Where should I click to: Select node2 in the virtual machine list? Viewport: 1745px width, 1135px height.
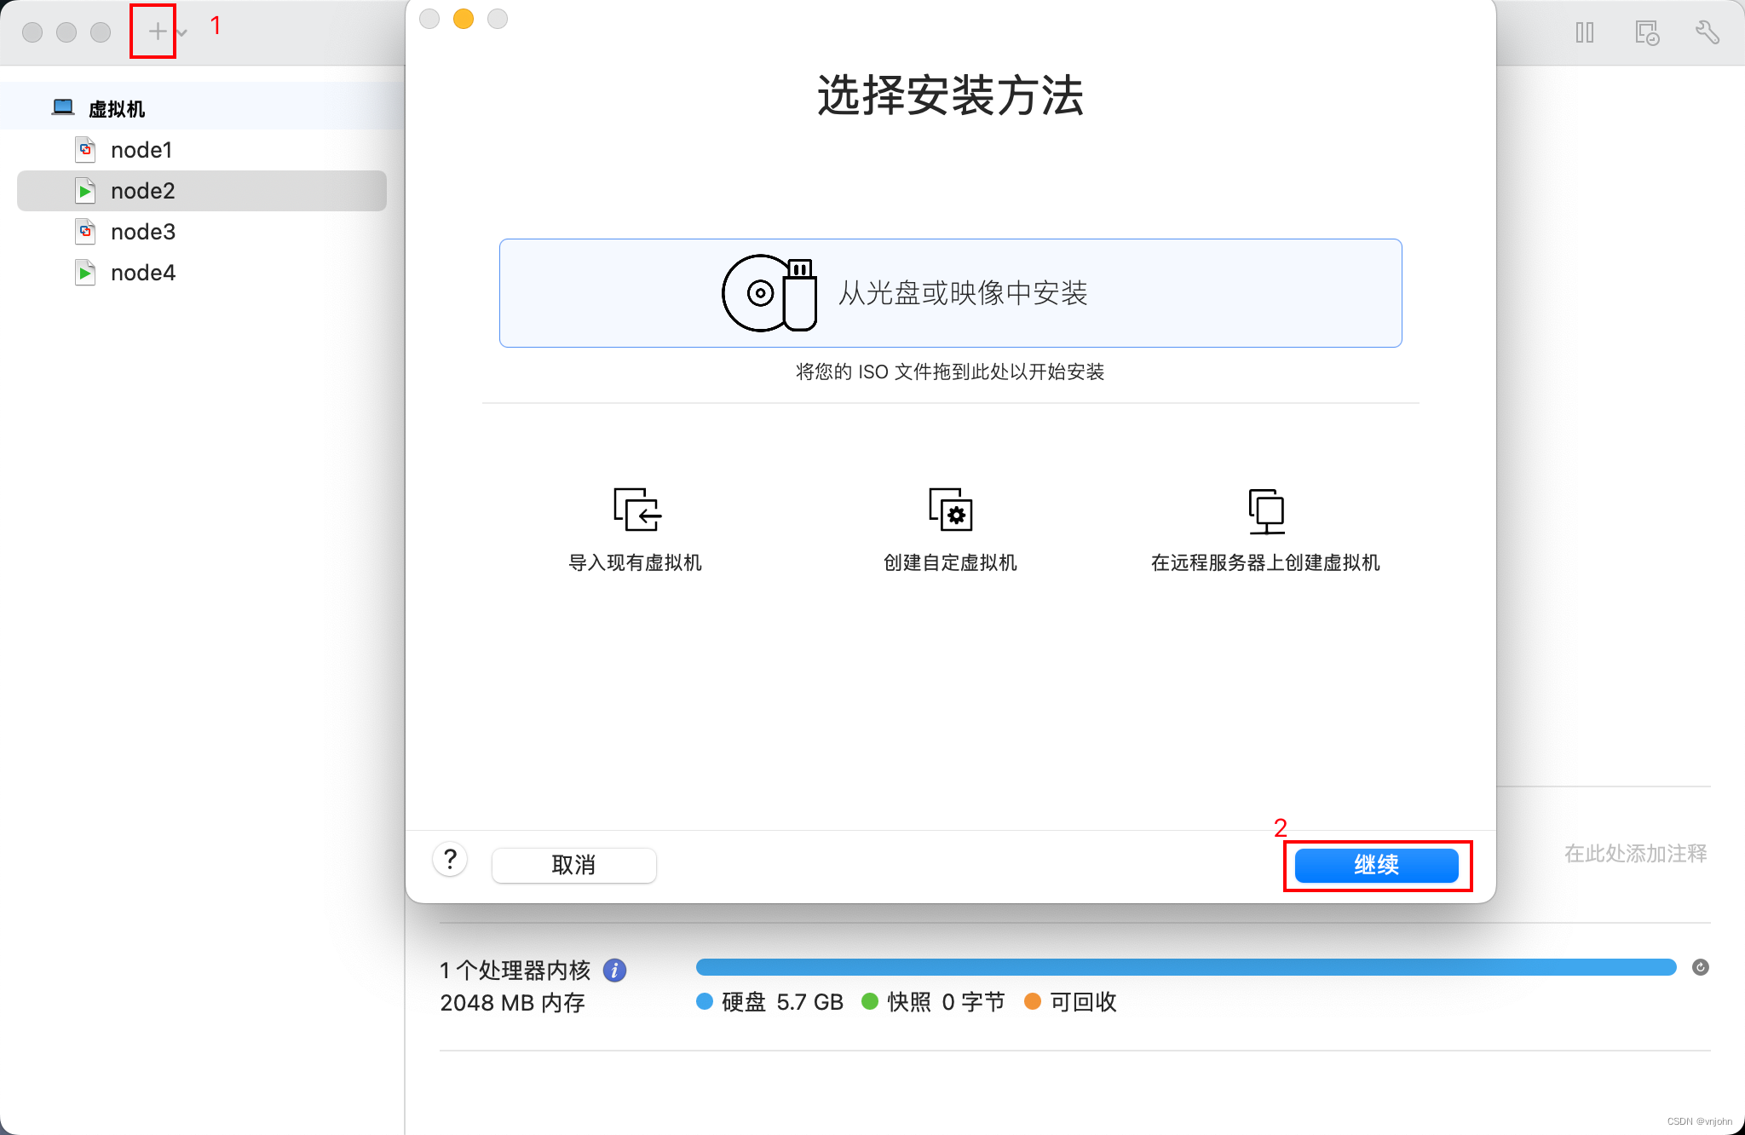(202, 191)
